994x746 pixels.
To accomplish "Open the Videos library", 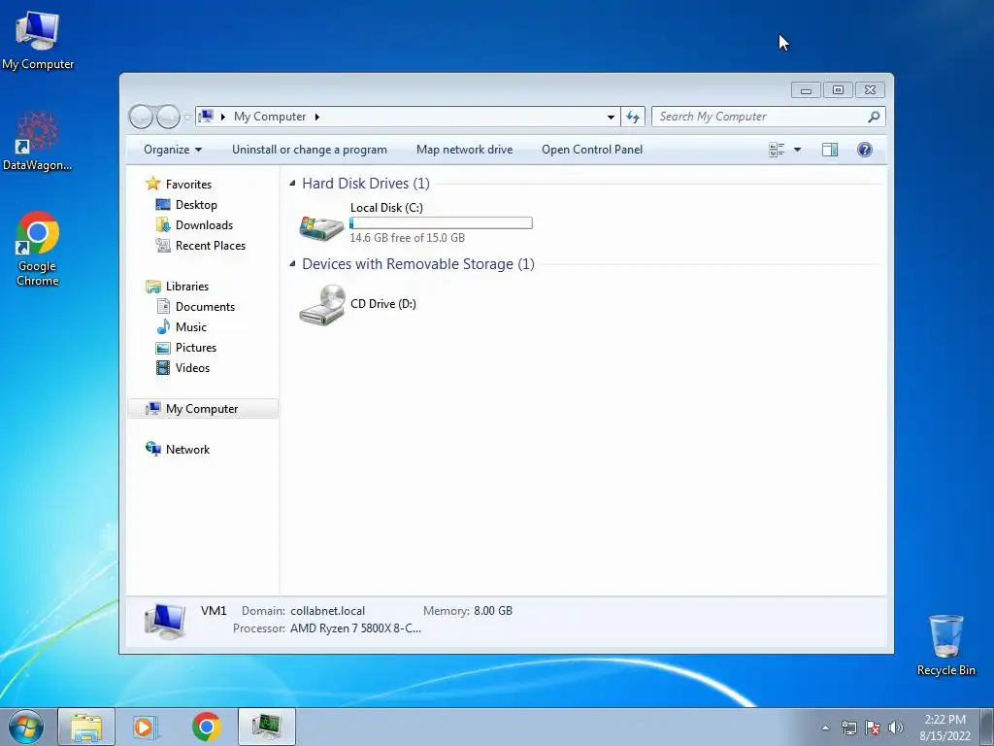I will click(x=192, y=368).
